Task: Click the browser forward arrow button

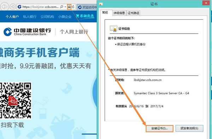Action: (x=13, y=7)
